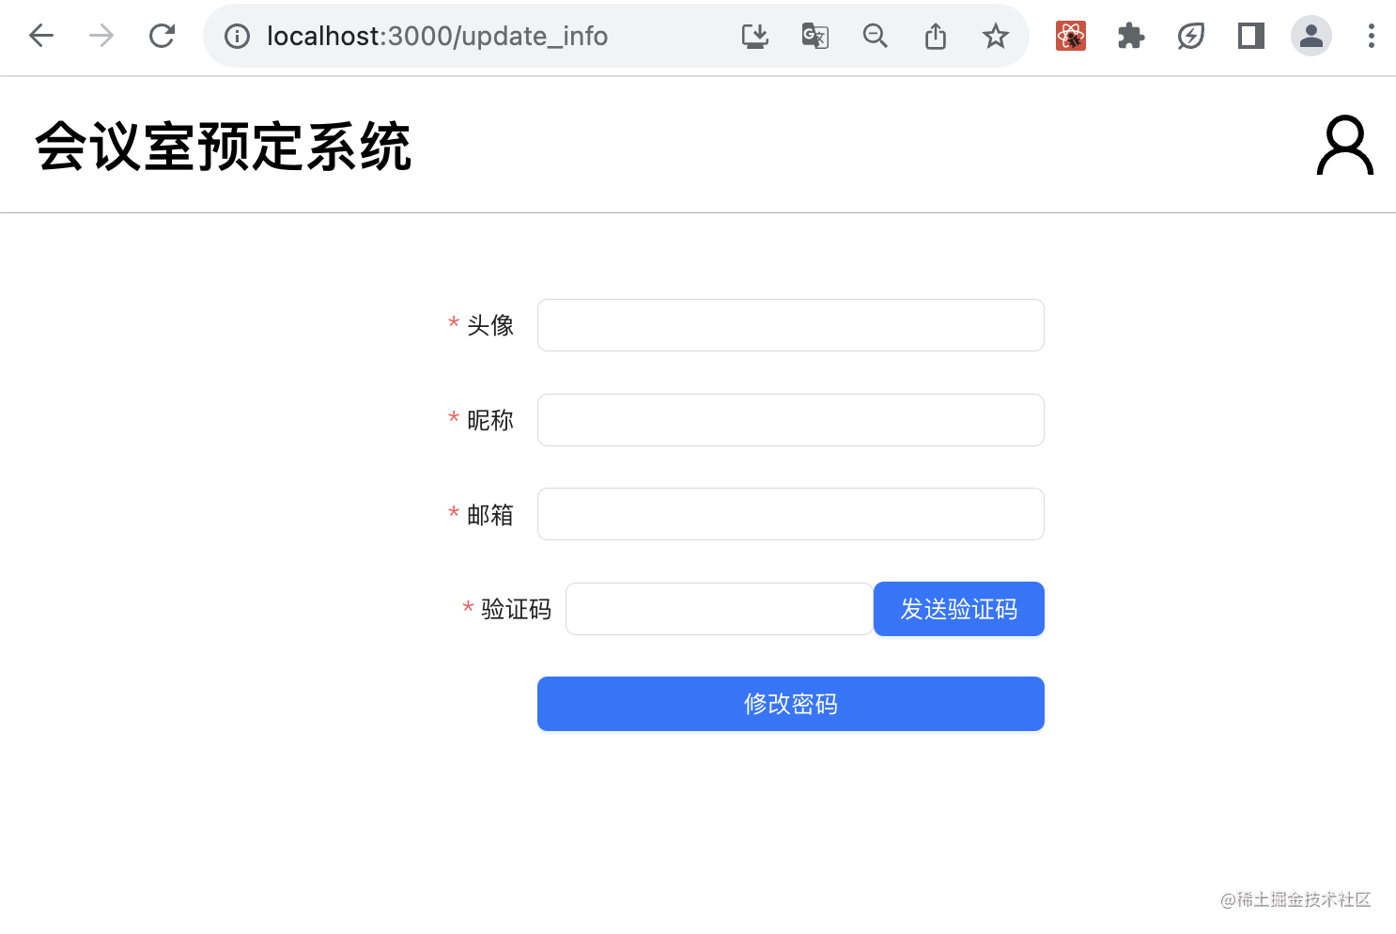Open the React DevTools extension icon
1396x934 pixels.
1071,36
